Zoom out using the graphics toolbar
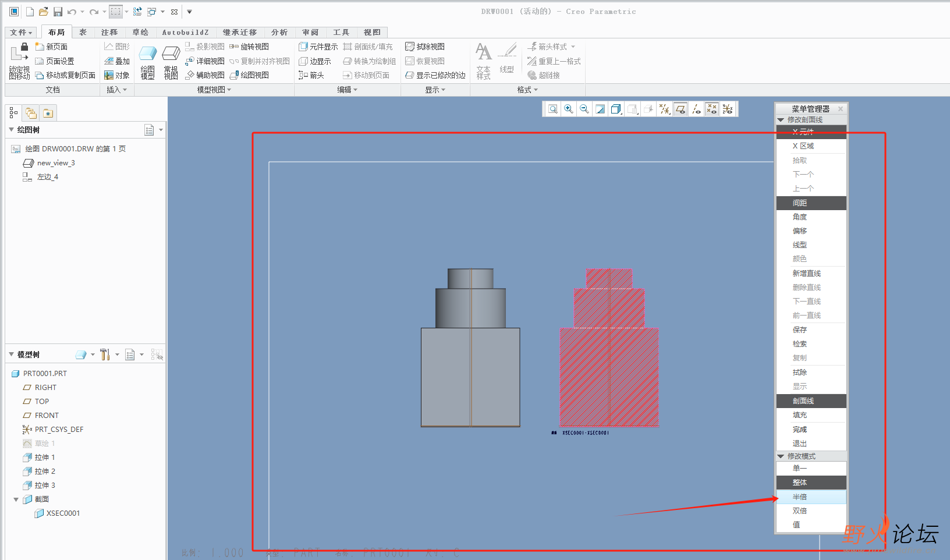950x560 pixels. pos(584,109)
